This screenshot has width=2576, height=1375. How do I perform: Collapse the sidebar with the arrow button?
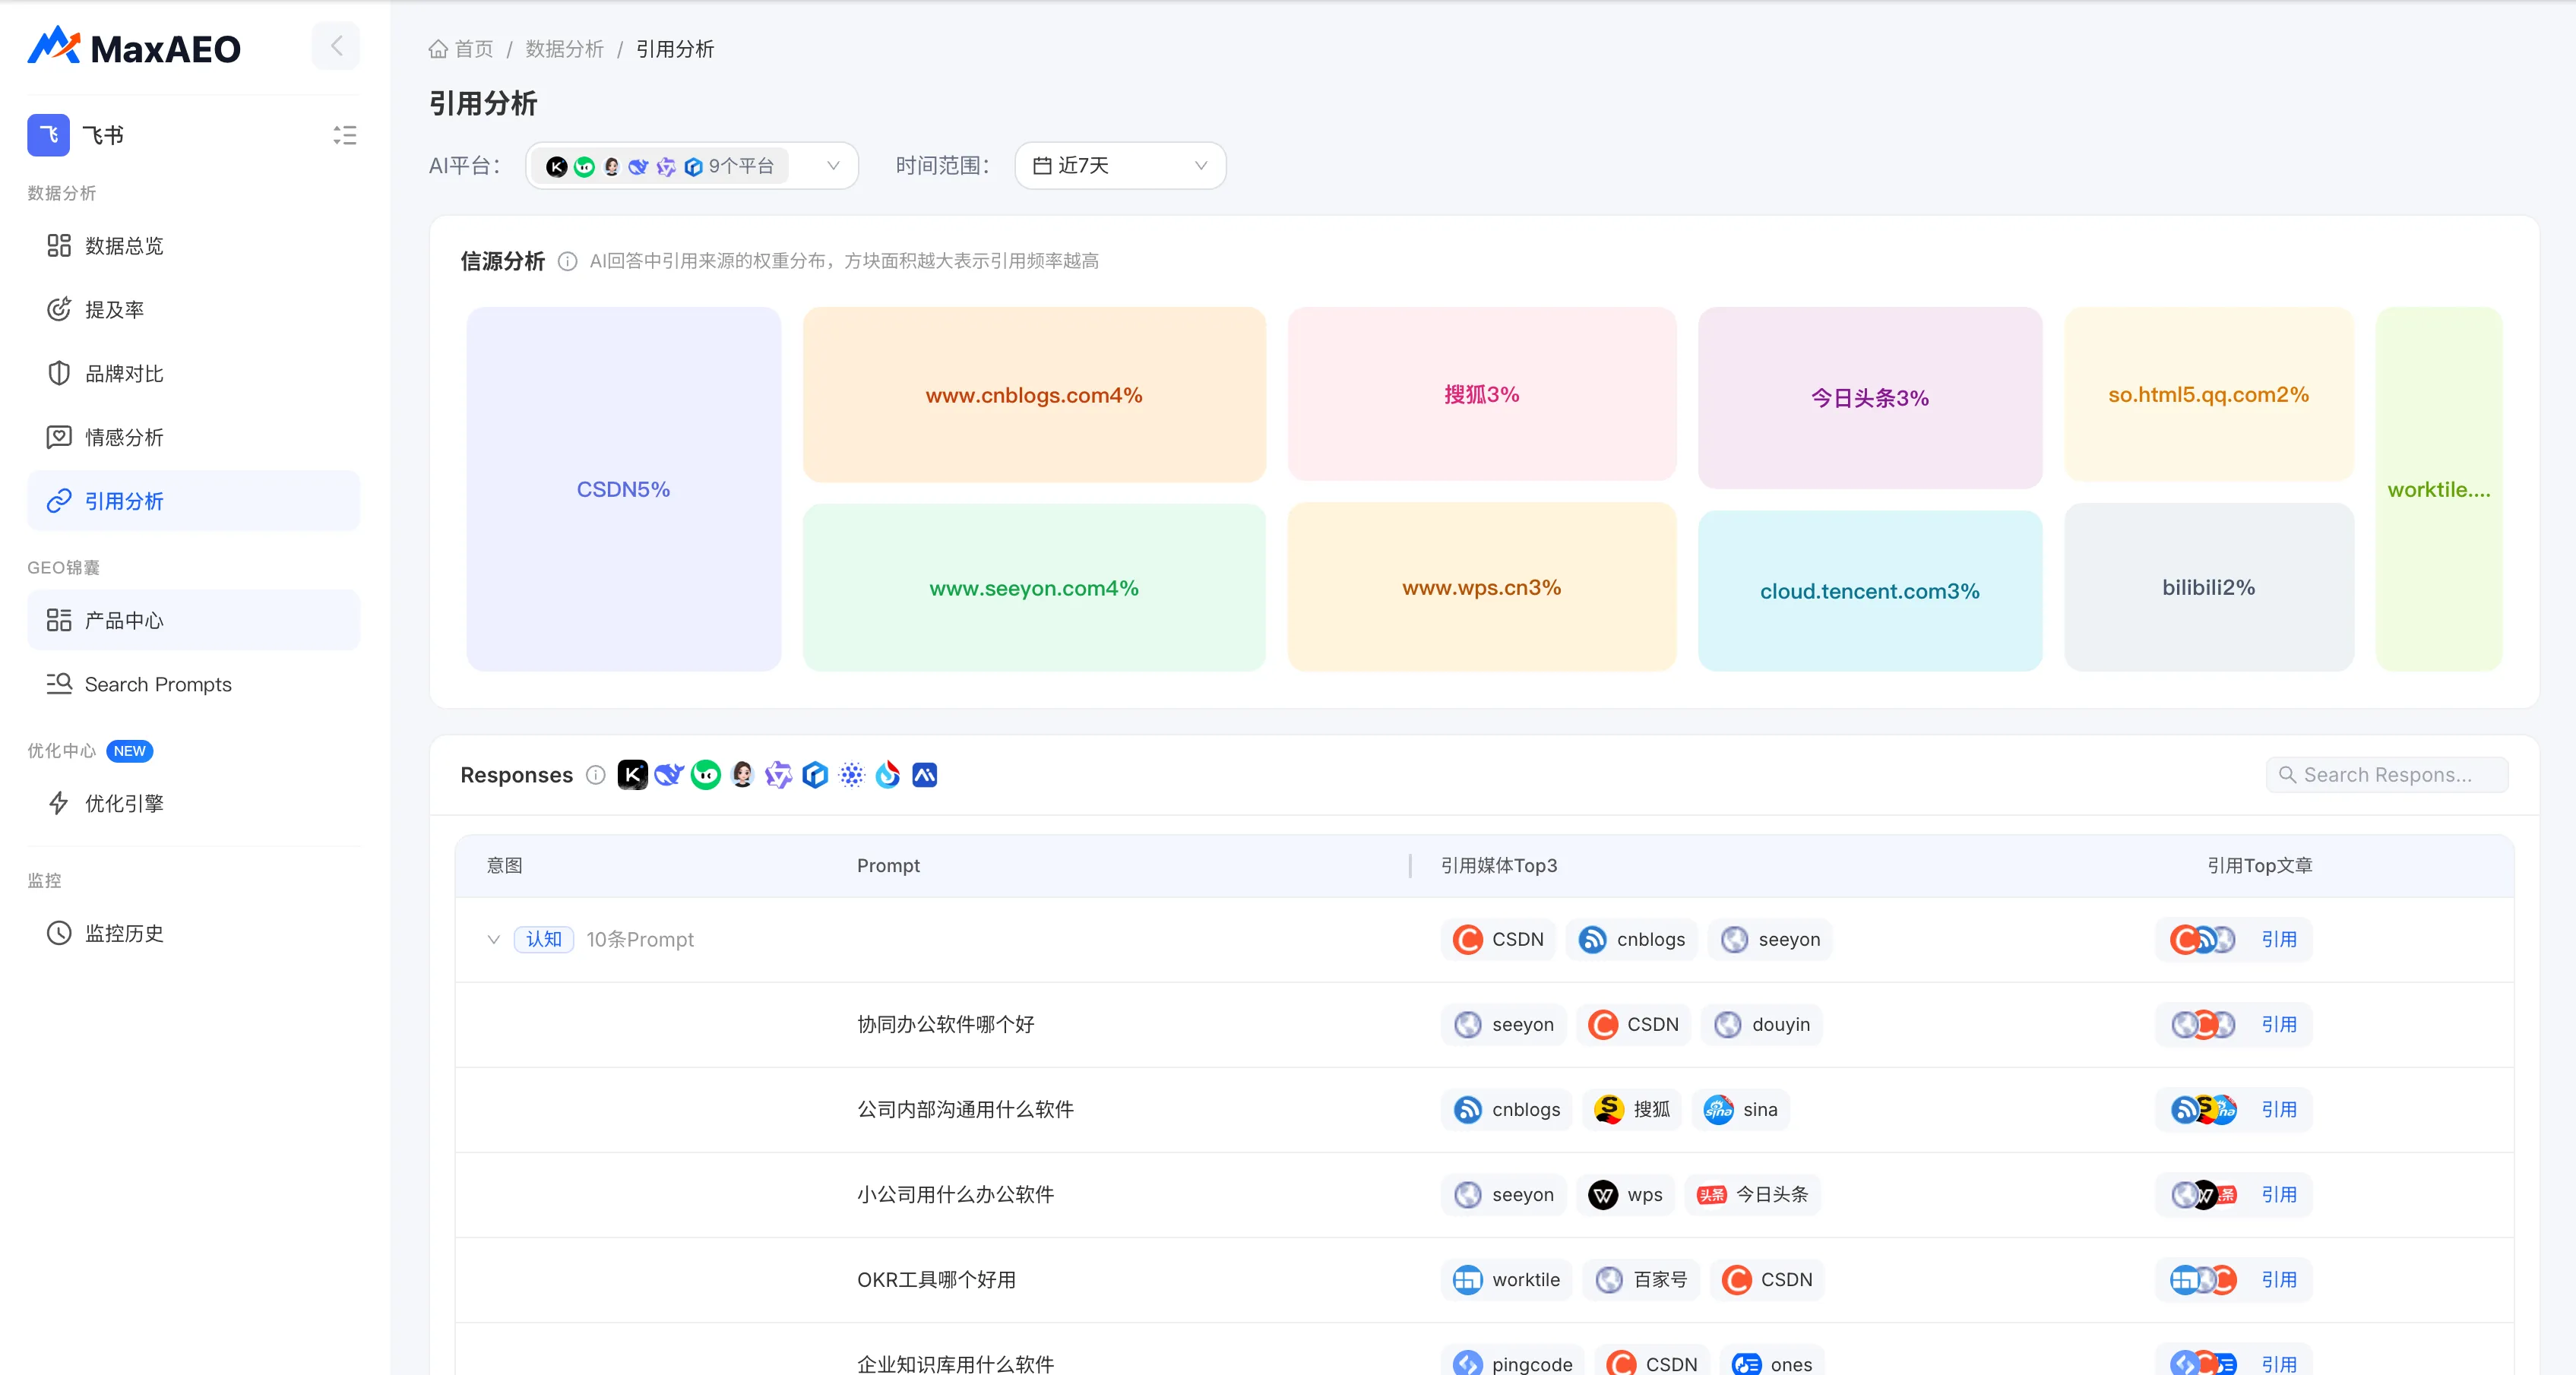[x=336, y=46]
